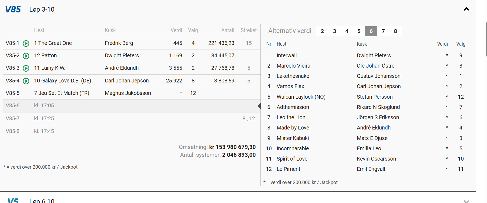Play the V85-3 race replay
487x203 pixels.
[26, 68]
